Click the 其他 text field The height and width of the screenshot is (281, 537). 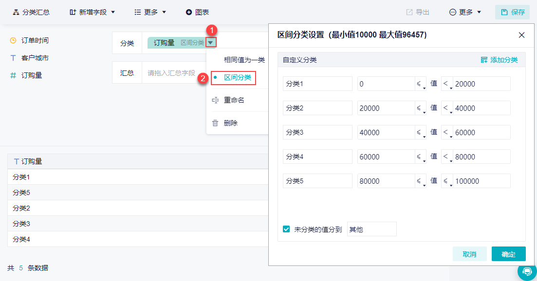click(x=371, y=229)
